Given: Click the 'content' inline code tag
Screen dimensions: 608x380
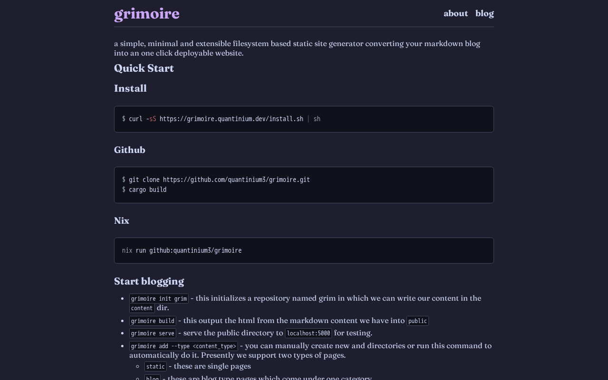Looking at the screenshot, I should coord(142,308).
